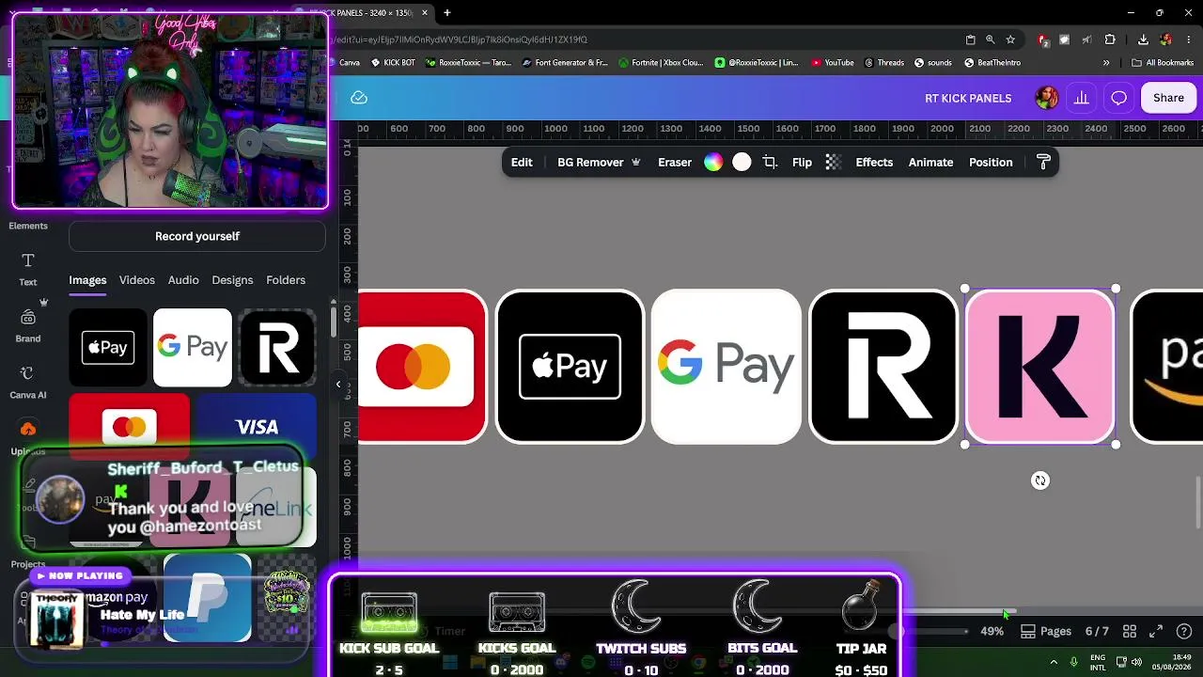Viewport: 1203px width, 677px height.
Task: Collapse the side panel with the arrow
Action: 338,384
